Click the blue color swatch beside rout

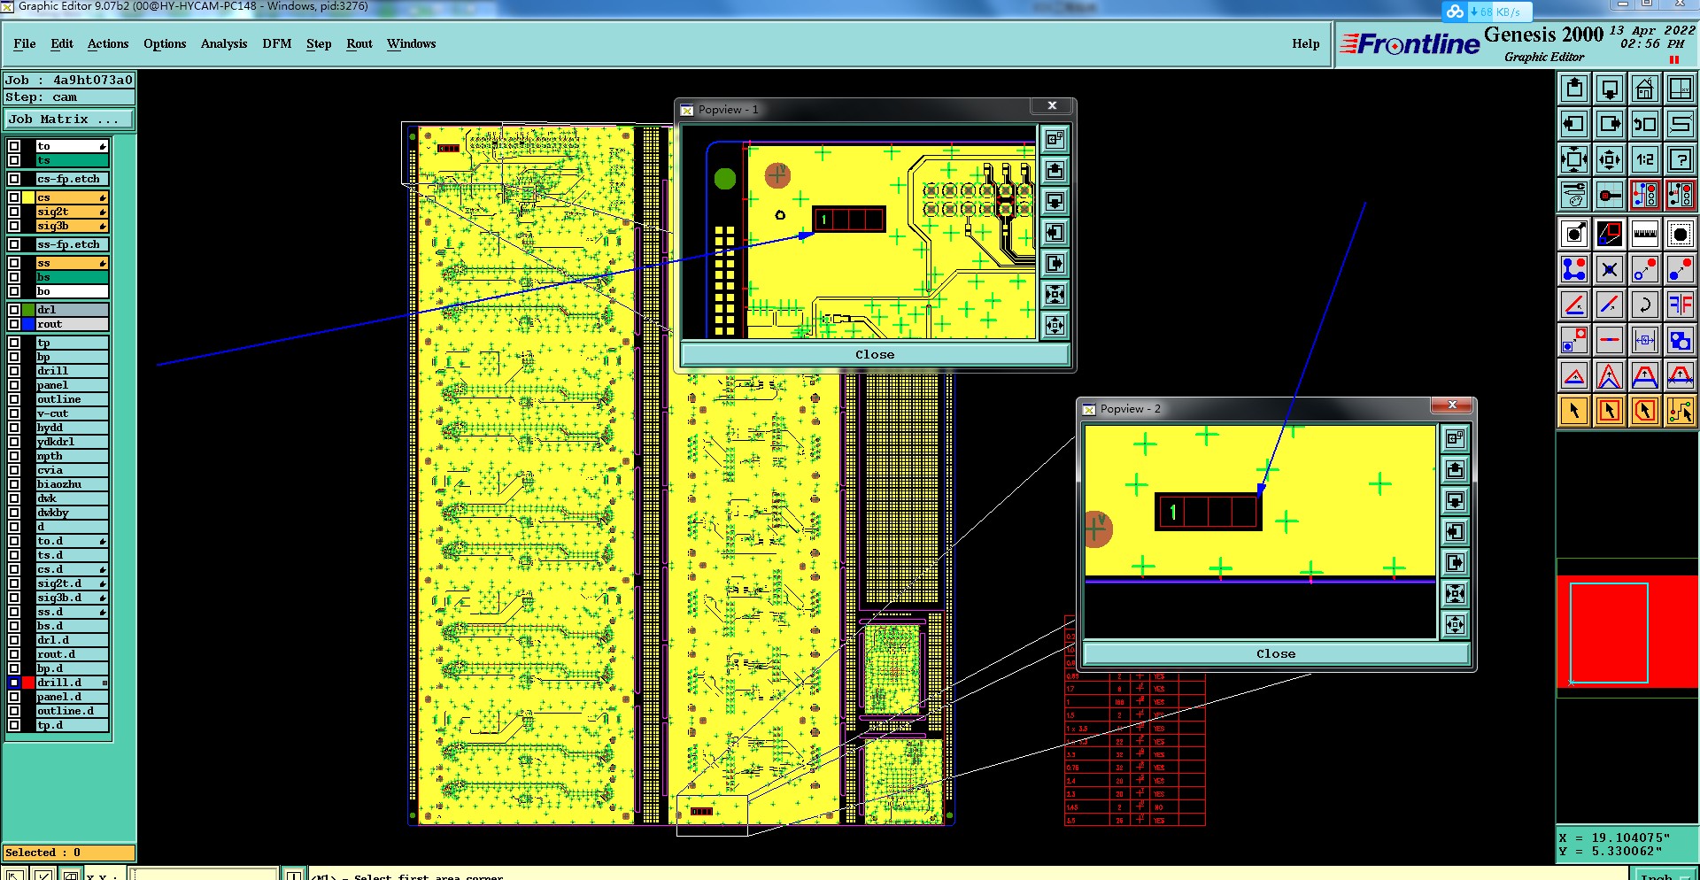28,324
